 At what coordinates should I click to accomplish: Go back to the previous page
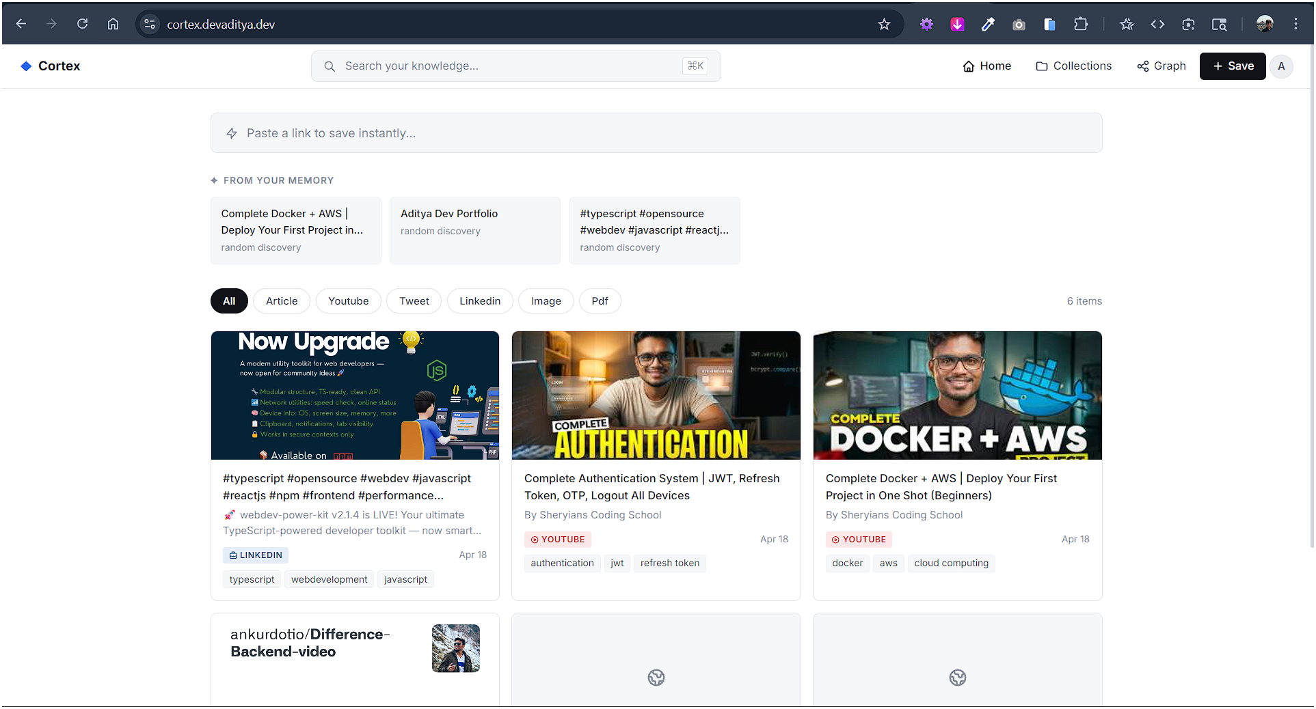pos(21,24)
